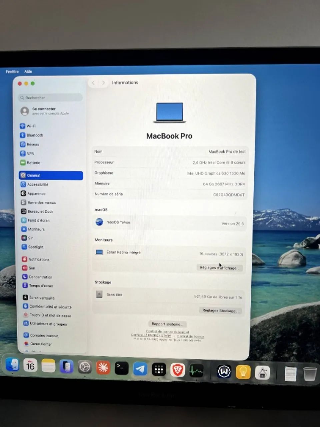This screenshot has height=427, width=320.
Task: Focus the Rechercher search field
Action: tap(50, 98)
